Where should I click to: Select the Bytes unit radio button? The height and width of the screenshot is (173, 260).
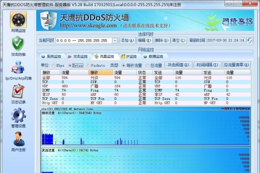click(70, 66)
